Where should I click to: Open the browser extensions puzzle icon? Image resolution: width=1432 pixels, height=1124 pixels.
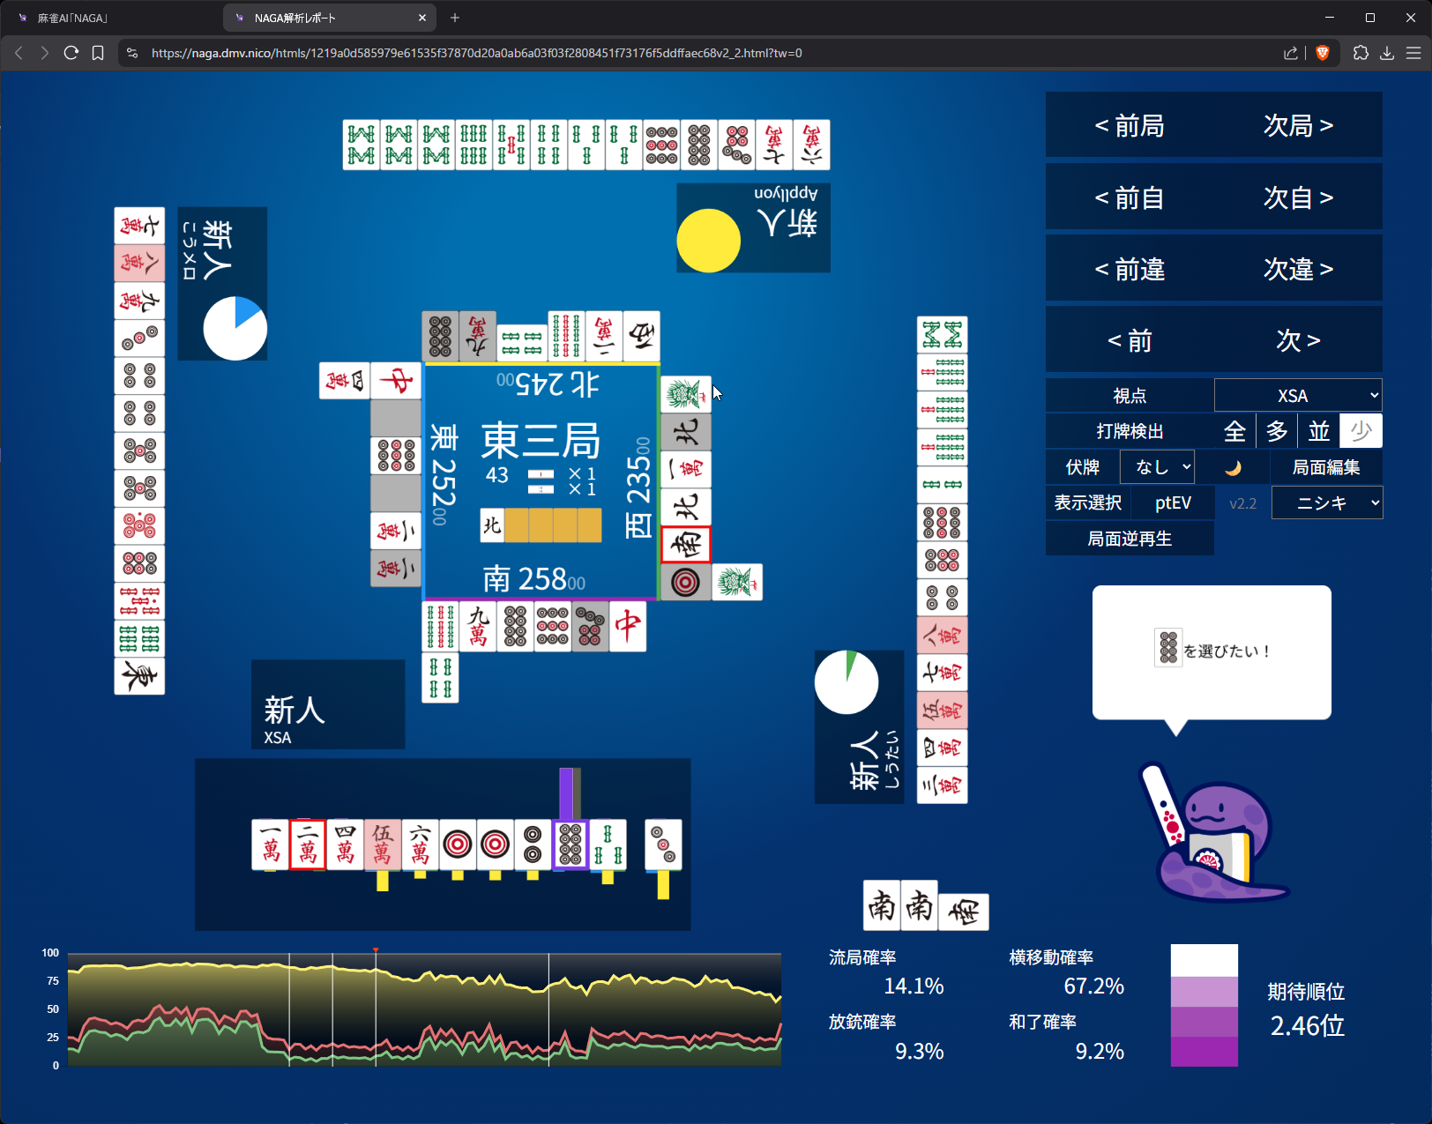coord(1361,53)
